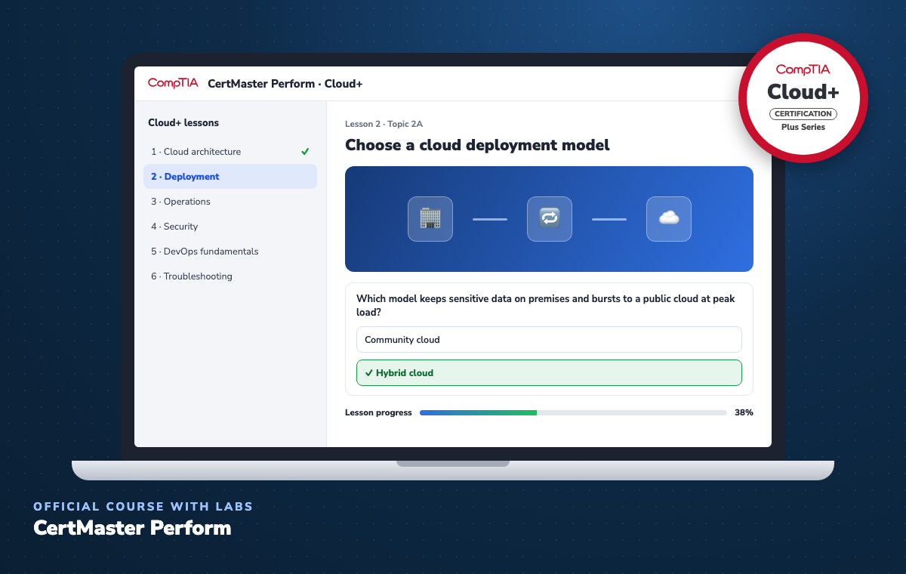Click the question about bursting to public cloud
The image size is (906, 574).
546,305
